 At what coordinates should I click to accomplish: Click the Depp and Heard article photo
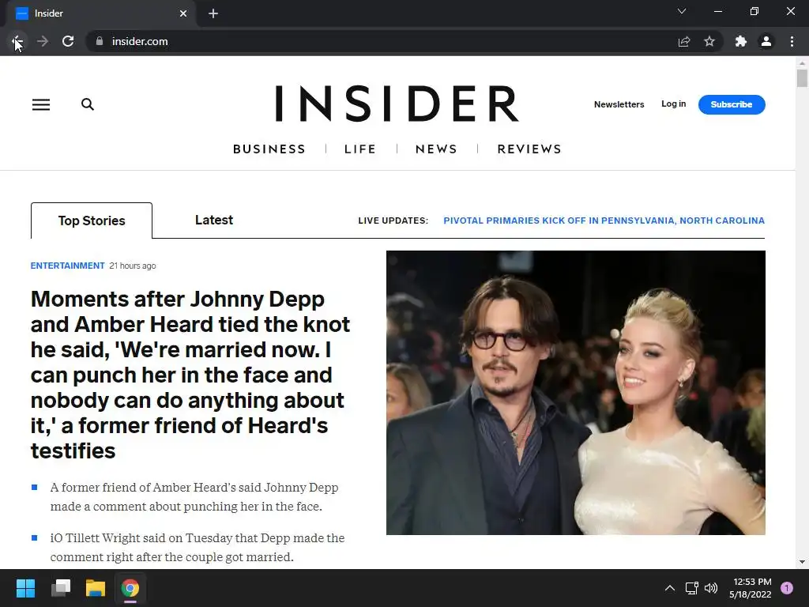[x=576, y=393]
